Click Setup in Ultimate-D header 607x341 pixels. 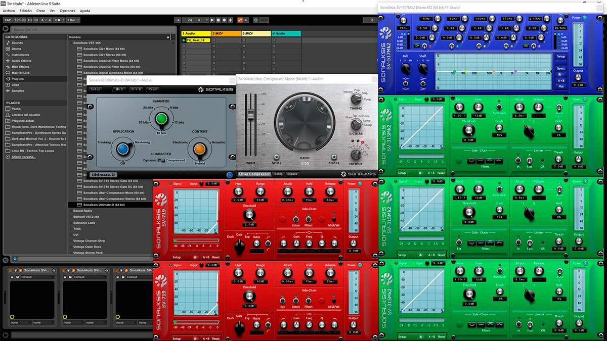coord(95,89)
